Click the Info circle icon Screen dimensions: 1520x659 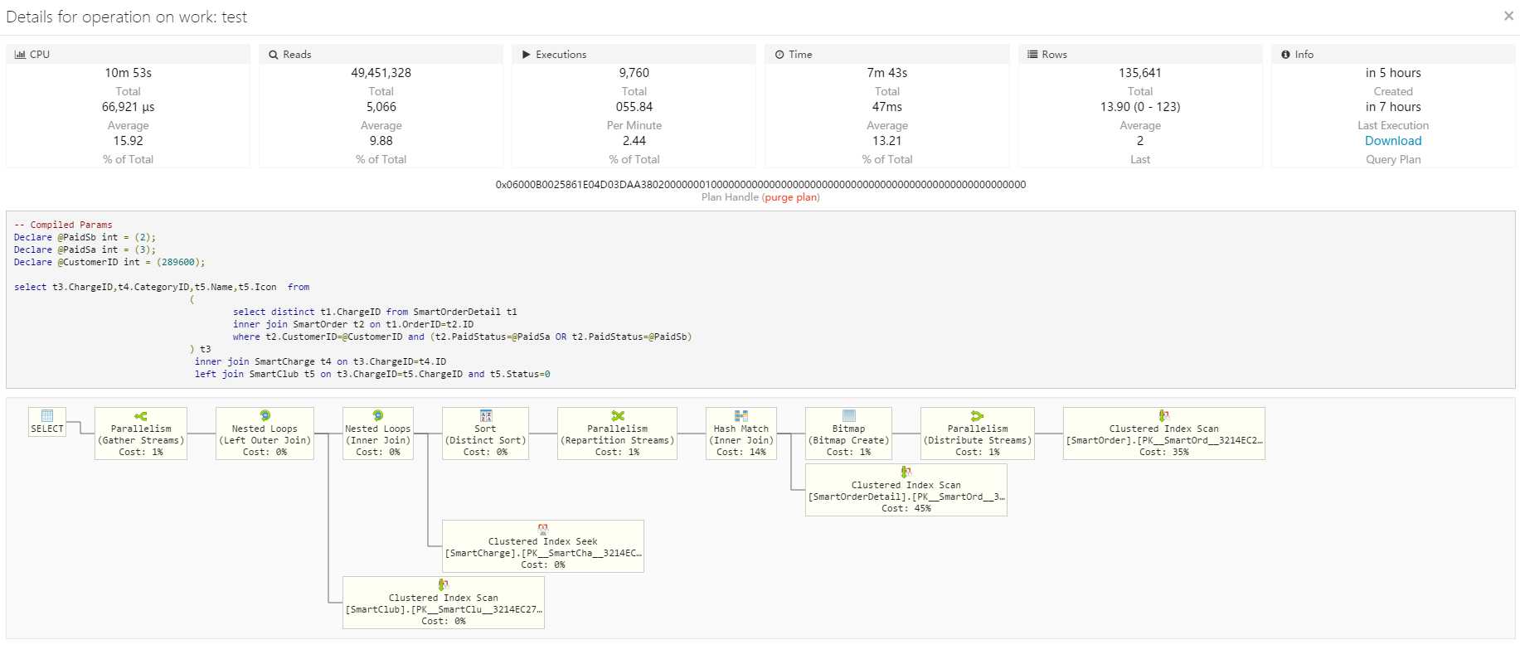[x=1285, y=54]
